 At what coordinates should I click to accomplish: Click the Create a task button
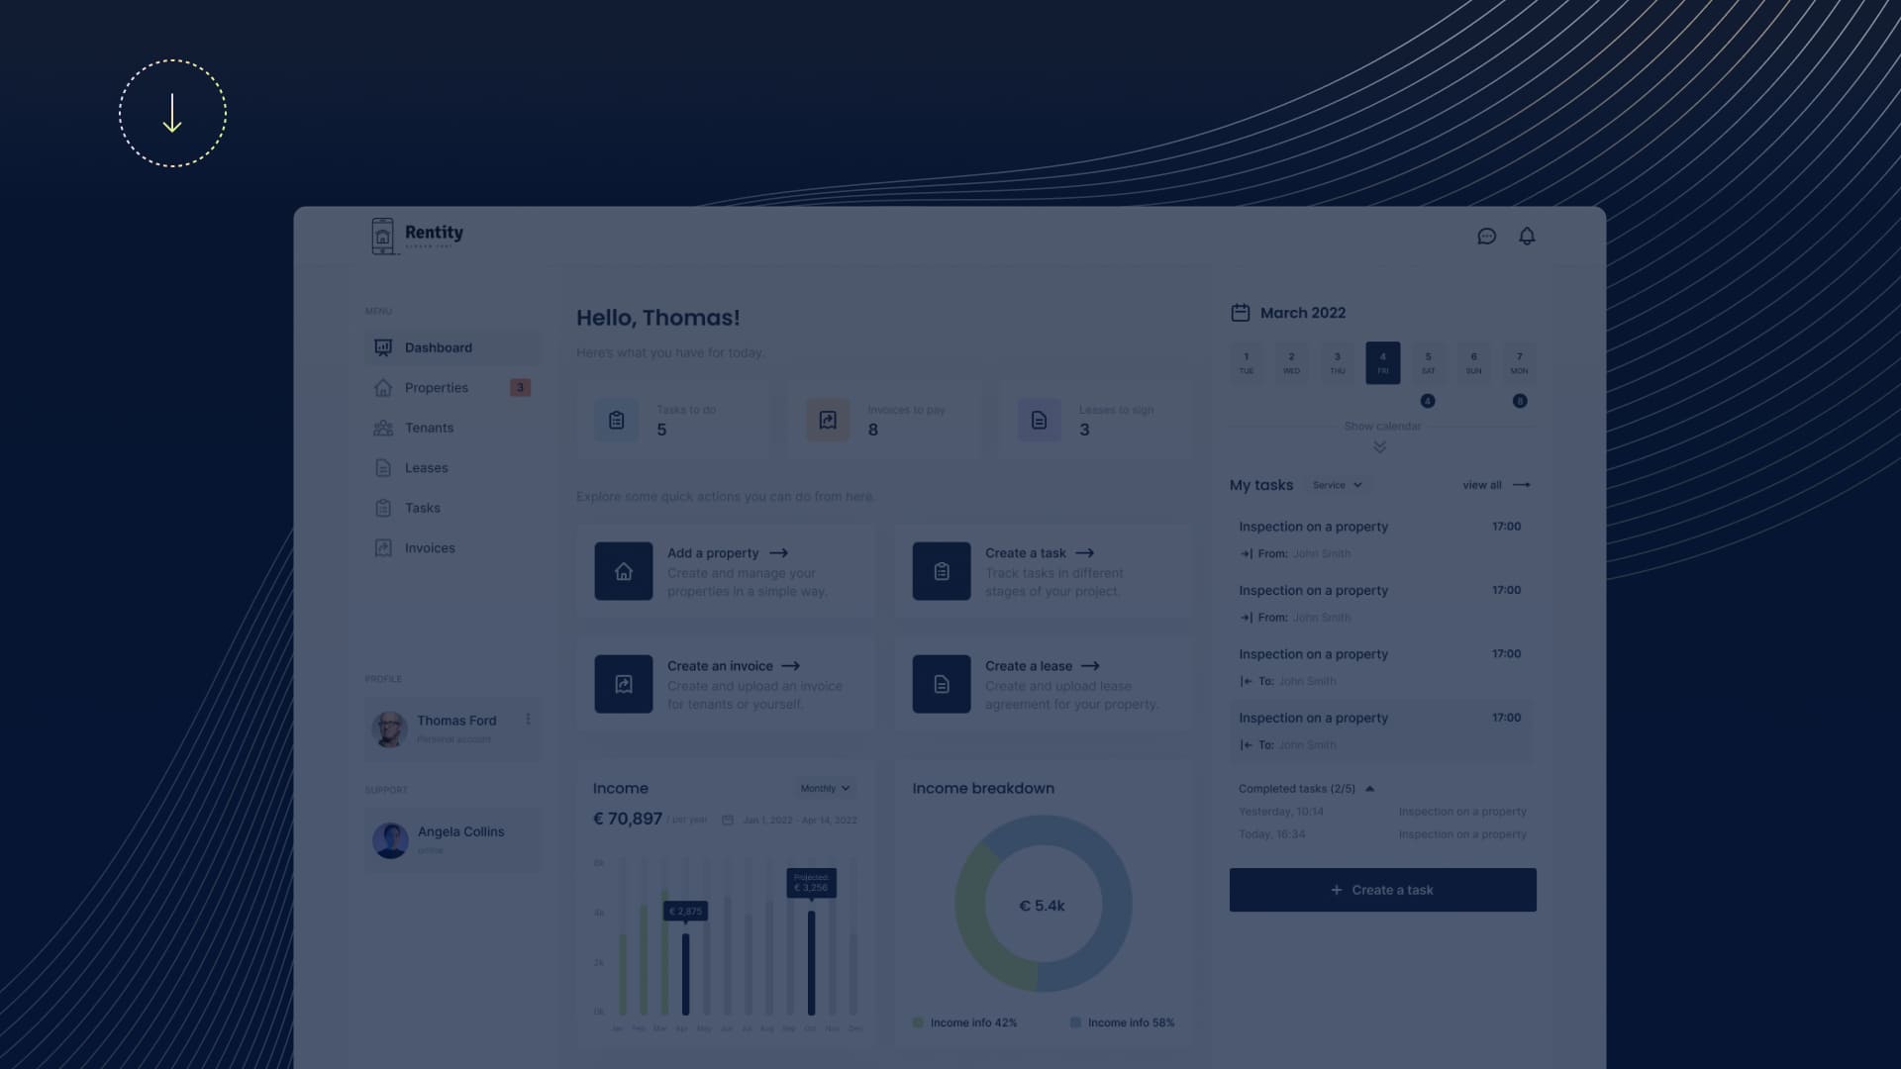click(1382, 890)
